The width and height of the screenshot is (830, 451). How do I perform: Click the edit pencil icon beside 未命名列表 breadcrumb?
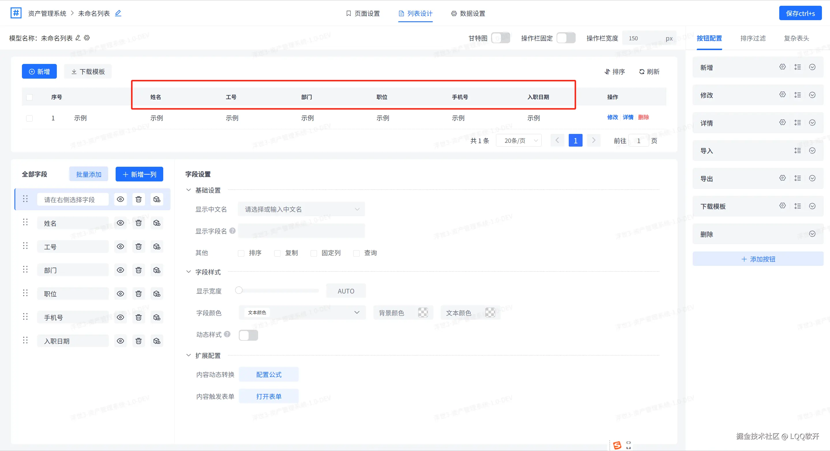tap(118, 13)
